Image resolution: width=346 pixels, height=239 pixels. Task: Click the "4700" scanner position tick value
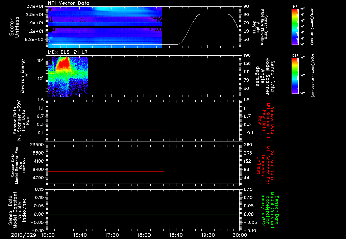pos(38,178)
